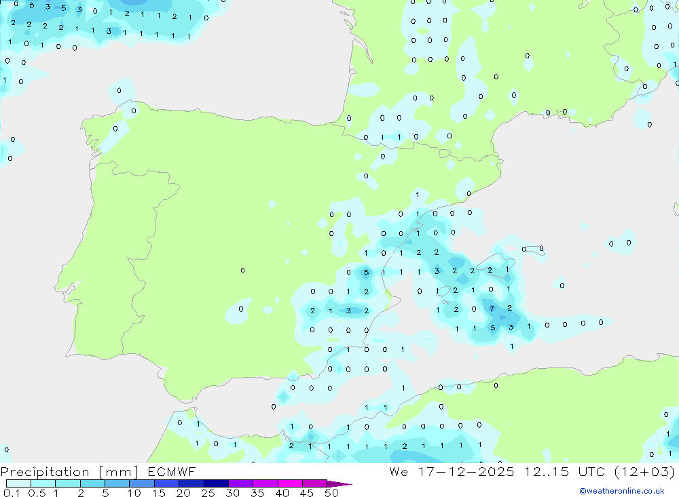Click the 5–10 mm legend color swatch
The image size is (679, 497).
coord(117,483)
